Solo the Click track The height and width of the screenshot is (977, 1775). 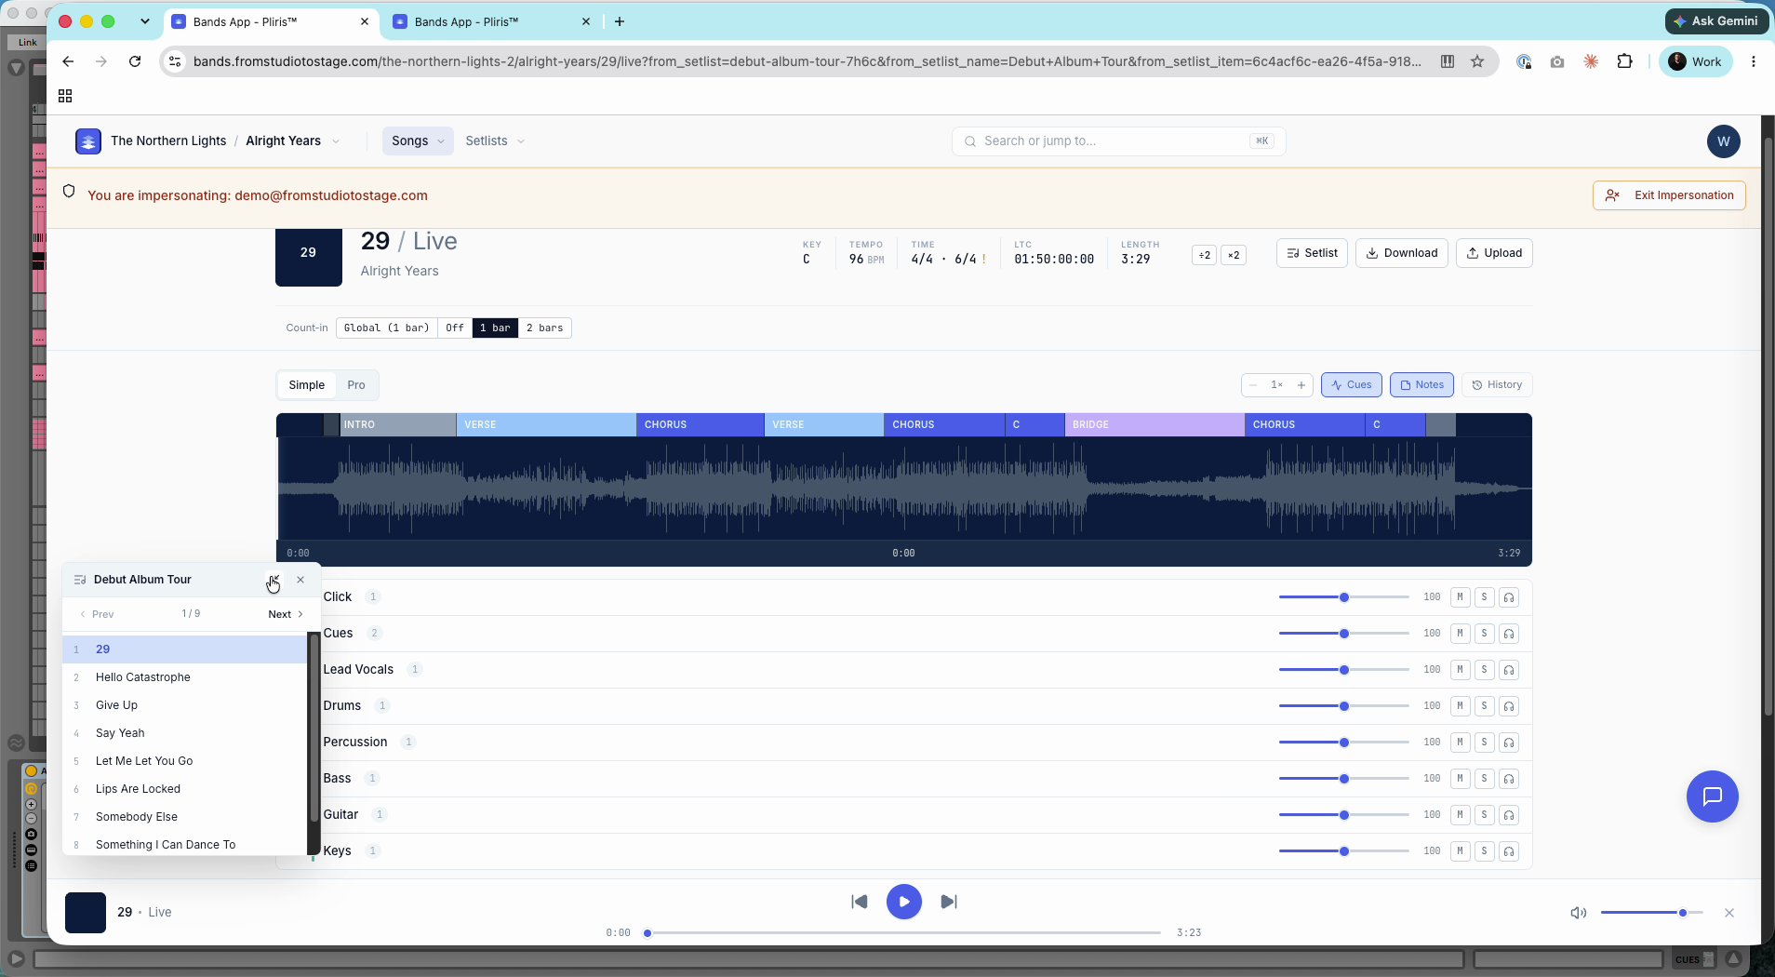tap(1485, 597)
